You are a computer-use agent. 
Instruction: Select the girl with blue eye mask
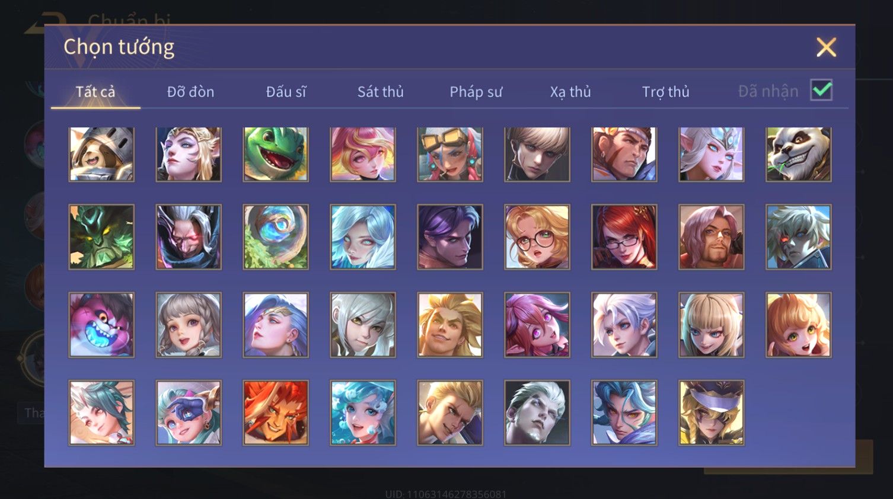pyautogui.click(x=189, y=412)
